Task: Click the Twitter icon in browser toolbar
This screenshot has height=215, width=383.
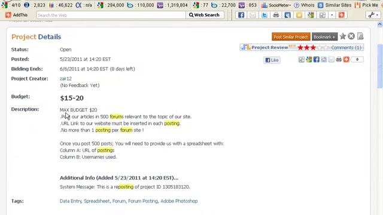Action: coord(265,15)
